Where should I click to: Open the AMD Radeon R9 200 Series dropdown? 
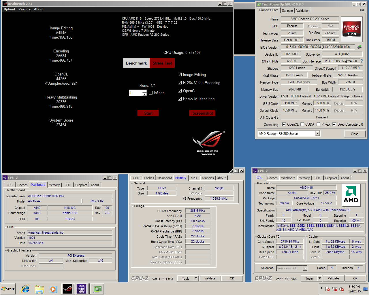(317, 134)
